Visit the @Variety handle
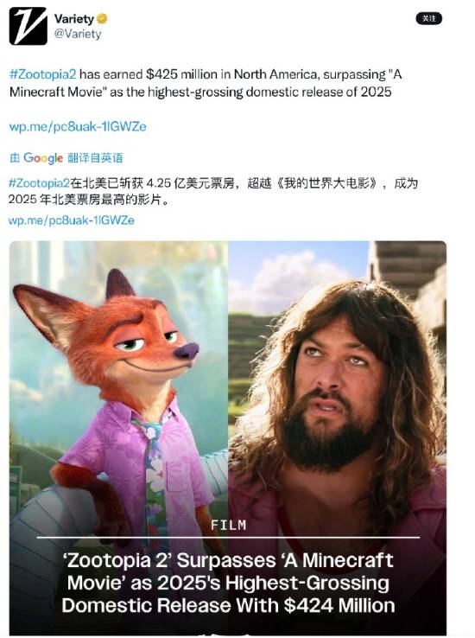This screenshot has height=638, width=475. (x=78, y=34)
